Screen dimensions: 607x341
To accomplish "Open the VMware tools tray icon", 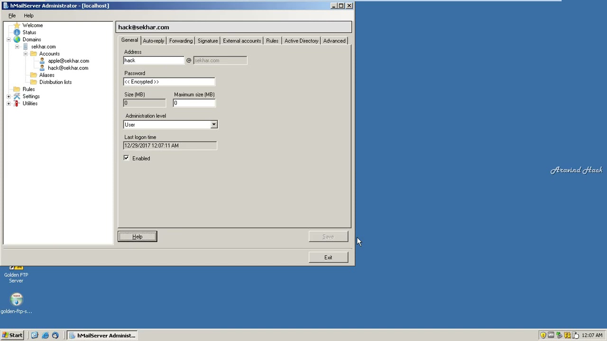I will tap(551, 335).
